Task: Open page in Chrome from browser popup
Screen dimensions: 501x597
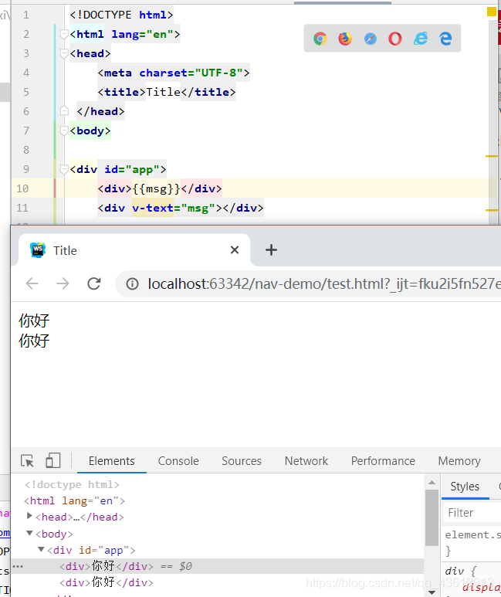Action: point(320,39)
